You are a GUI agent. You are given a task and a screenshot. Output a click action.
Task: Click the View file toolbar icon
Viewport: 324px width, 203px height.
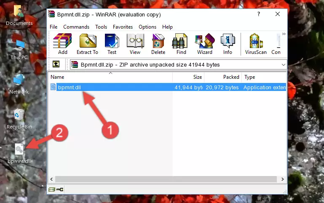point(135,44)
